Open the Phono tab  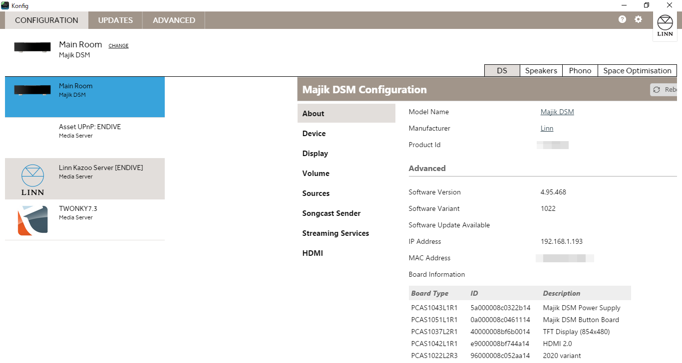[x=580, y=71]
